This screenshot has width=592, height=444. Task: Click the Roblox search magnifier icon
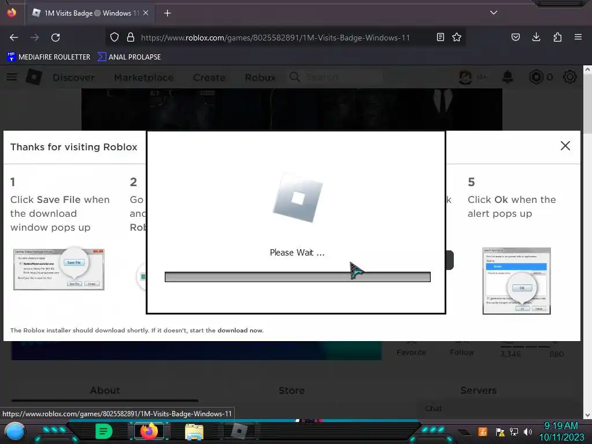coord(295,77)
